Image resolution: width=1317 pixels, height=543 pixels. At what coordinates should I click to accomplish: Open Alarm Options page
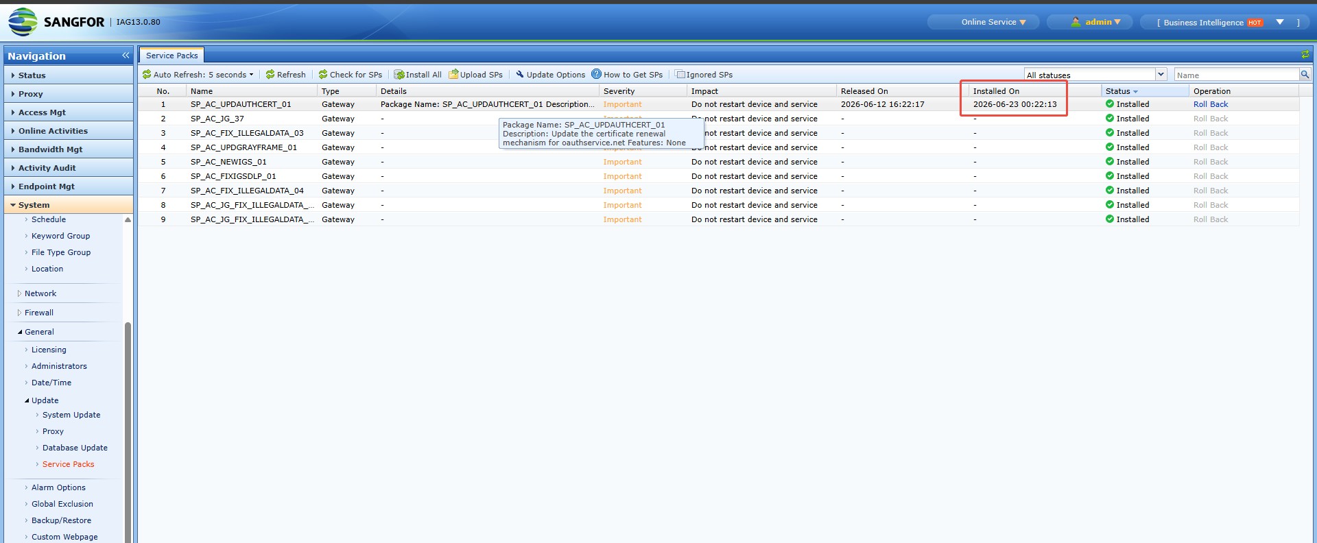(x=58, y=487)
